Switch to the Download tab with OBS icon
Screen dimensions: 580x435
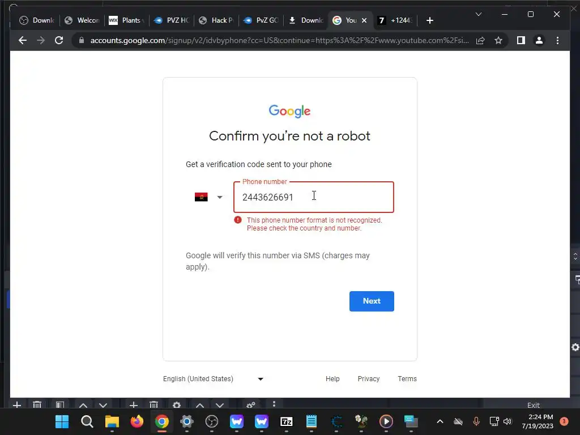pos(37,20)
